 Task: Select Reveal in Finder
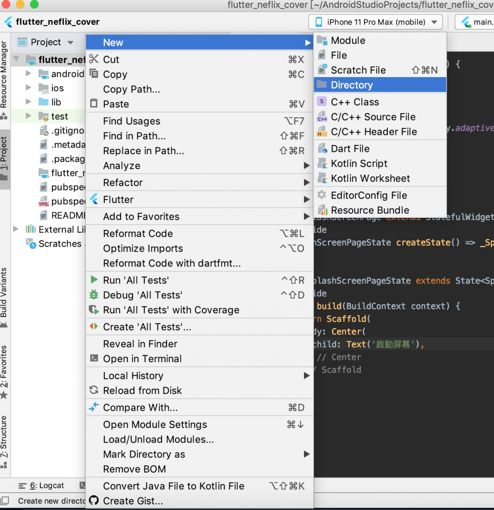tap(200, 344)
